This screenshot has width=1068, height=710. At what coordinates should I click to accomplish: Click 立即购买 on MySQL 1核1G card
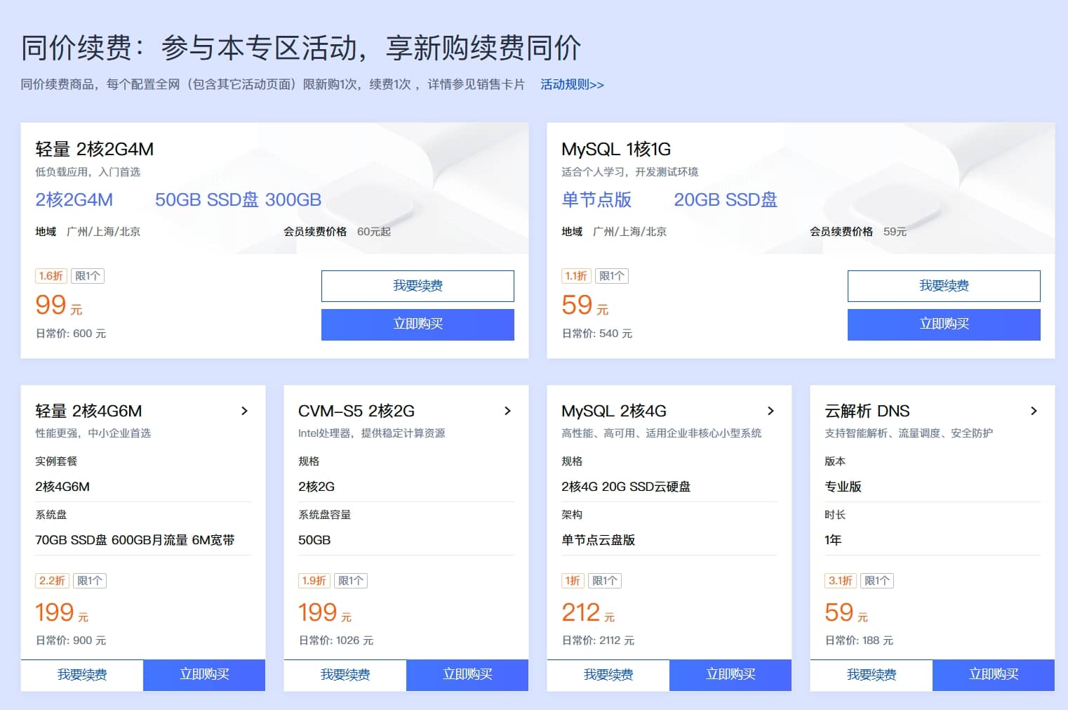944,324
